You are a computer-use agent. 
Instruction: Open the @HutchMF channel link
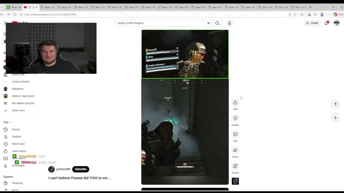tap(63, 169)
